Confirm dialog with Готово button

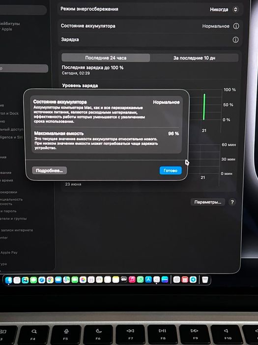(x=171, y=171)
